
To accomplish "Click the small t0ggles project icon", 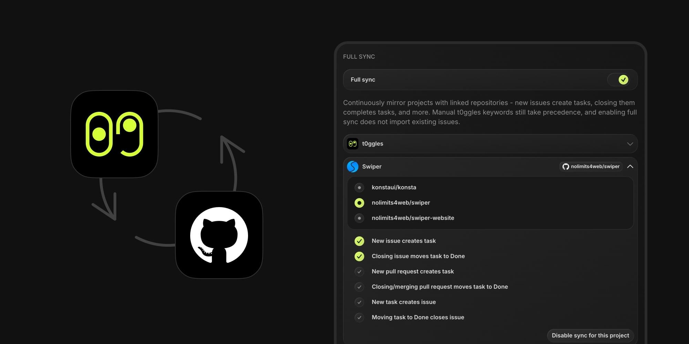I will tap(352, 144).
